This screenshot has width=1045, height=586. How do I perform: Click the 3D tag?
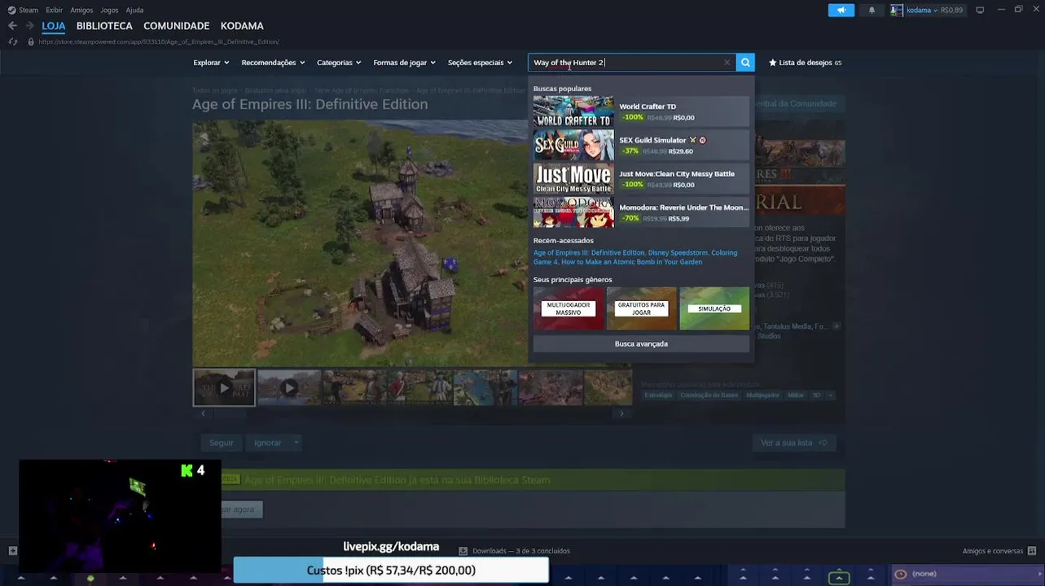tap(816, 395)
